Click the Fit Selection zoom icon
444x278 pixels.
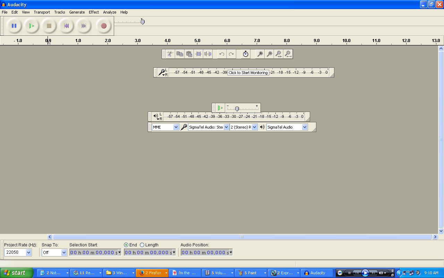279,54
